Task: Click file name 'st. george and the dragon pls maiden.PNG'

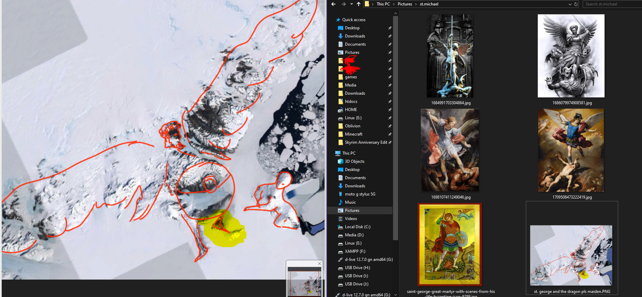Action: 572,292
